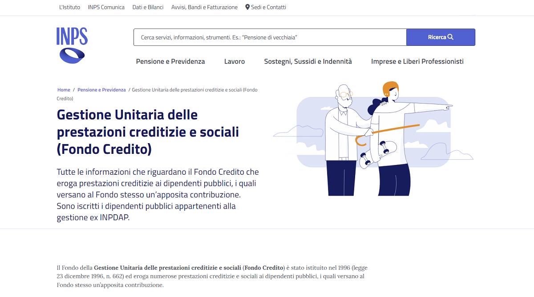Viewport: 534px width, 297px height.
Task: Click the old man and skateboarder illustration
Action: [373, 139]
